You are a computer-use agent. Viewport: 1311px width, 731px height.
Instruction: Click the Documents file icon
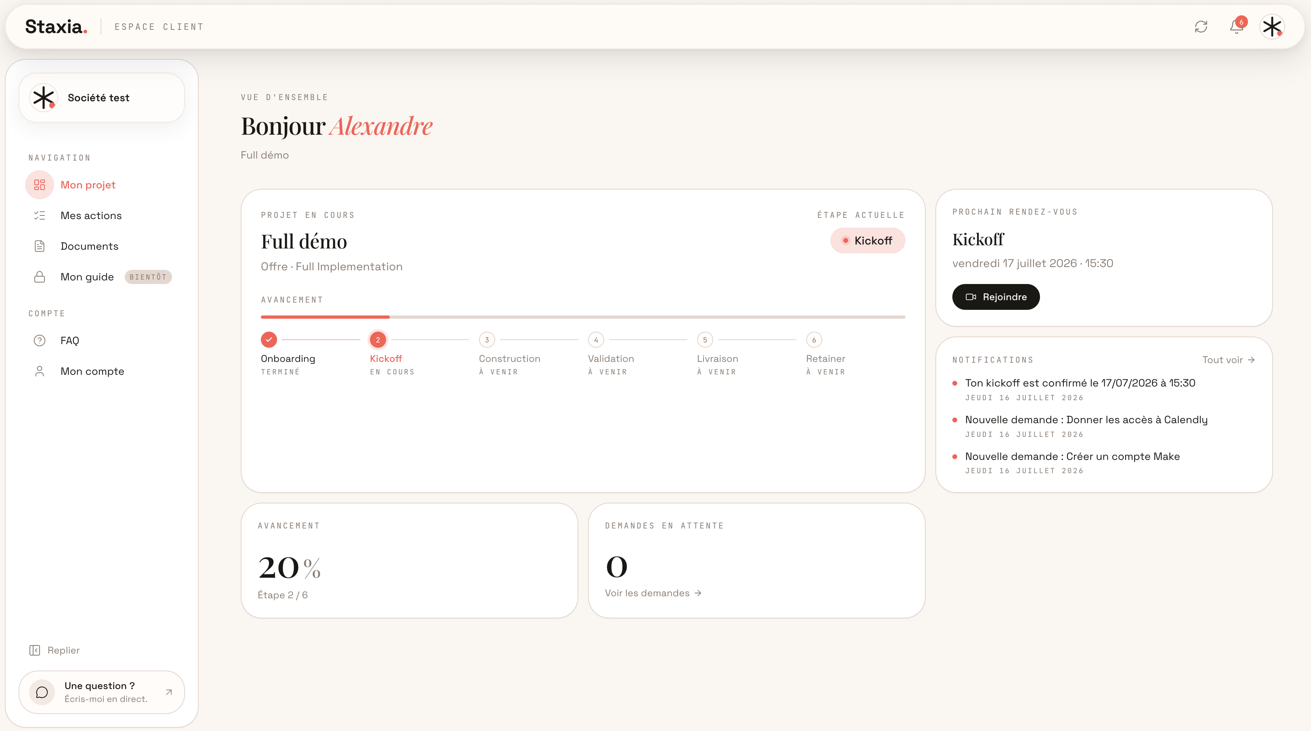(40, 246)
